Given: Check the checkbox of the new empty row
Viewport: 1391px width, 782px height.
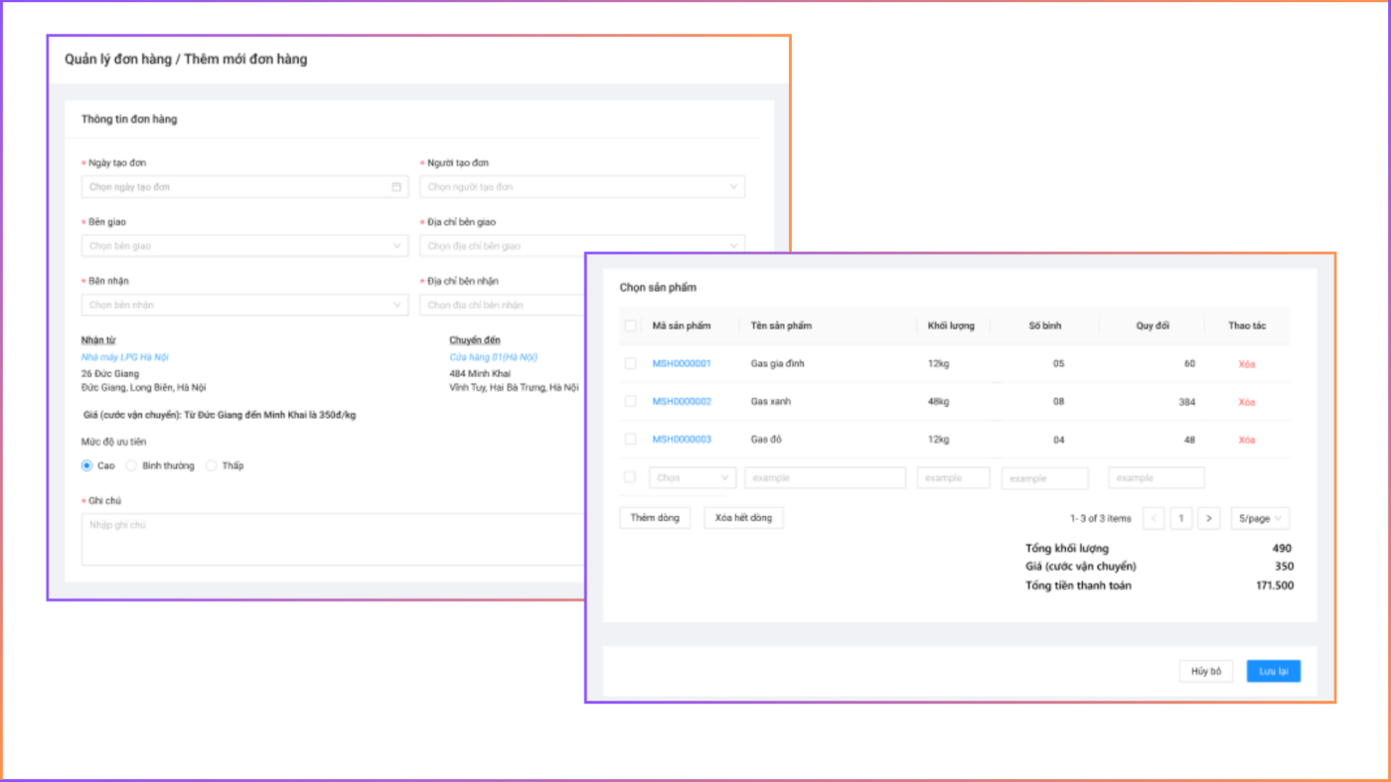Looking at the screenshot, I should tap(630, 477).
